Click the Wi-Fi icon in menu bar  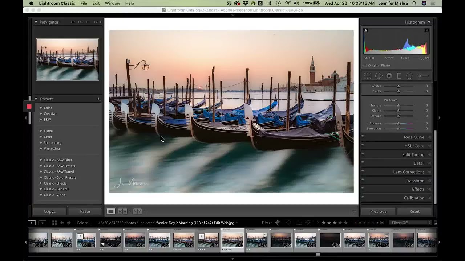(x=288, y=3)
